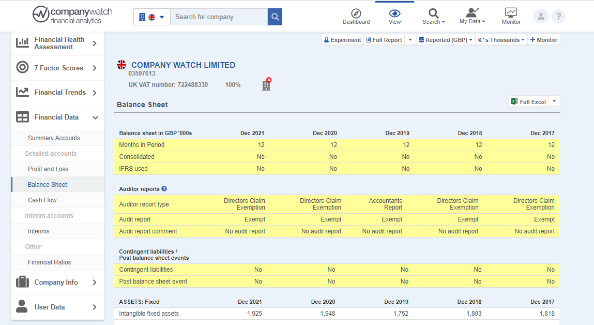
Task: Click Accountants Report under Dec 2019
Action: tap(386, 204)
